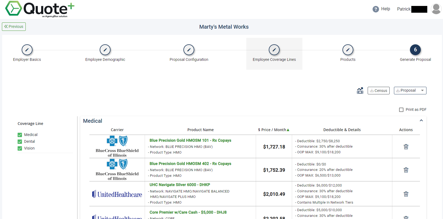Go to step 6 Generate Proposal circle

[x=415, y=50]
